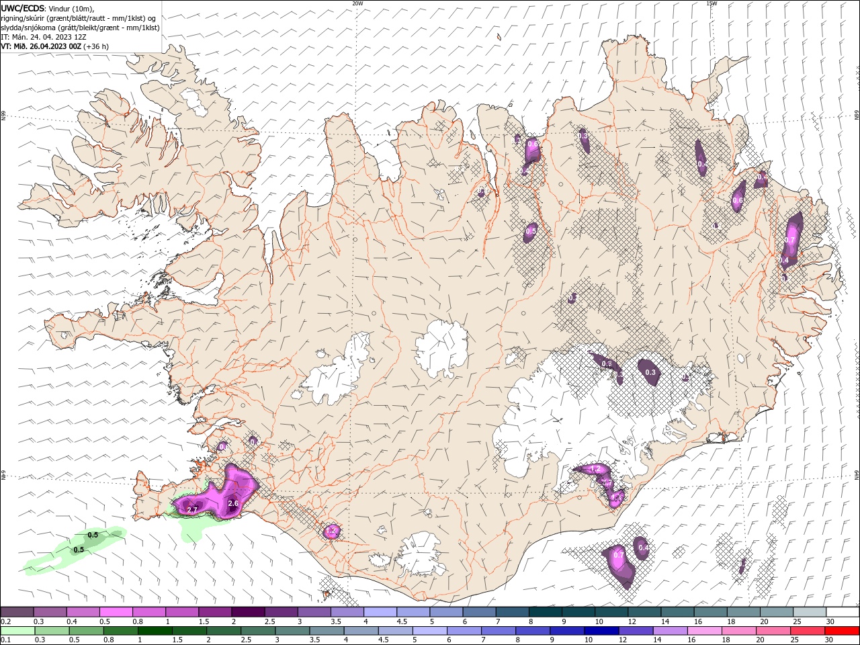Image resolution: width=860 pixels, height=645 pixels.
Task: Select snow-scale swatch starting at 1
Action: 181,612
